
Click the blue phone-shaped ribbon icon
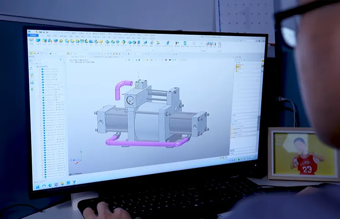pyautogui.click(x=185, y=43)
